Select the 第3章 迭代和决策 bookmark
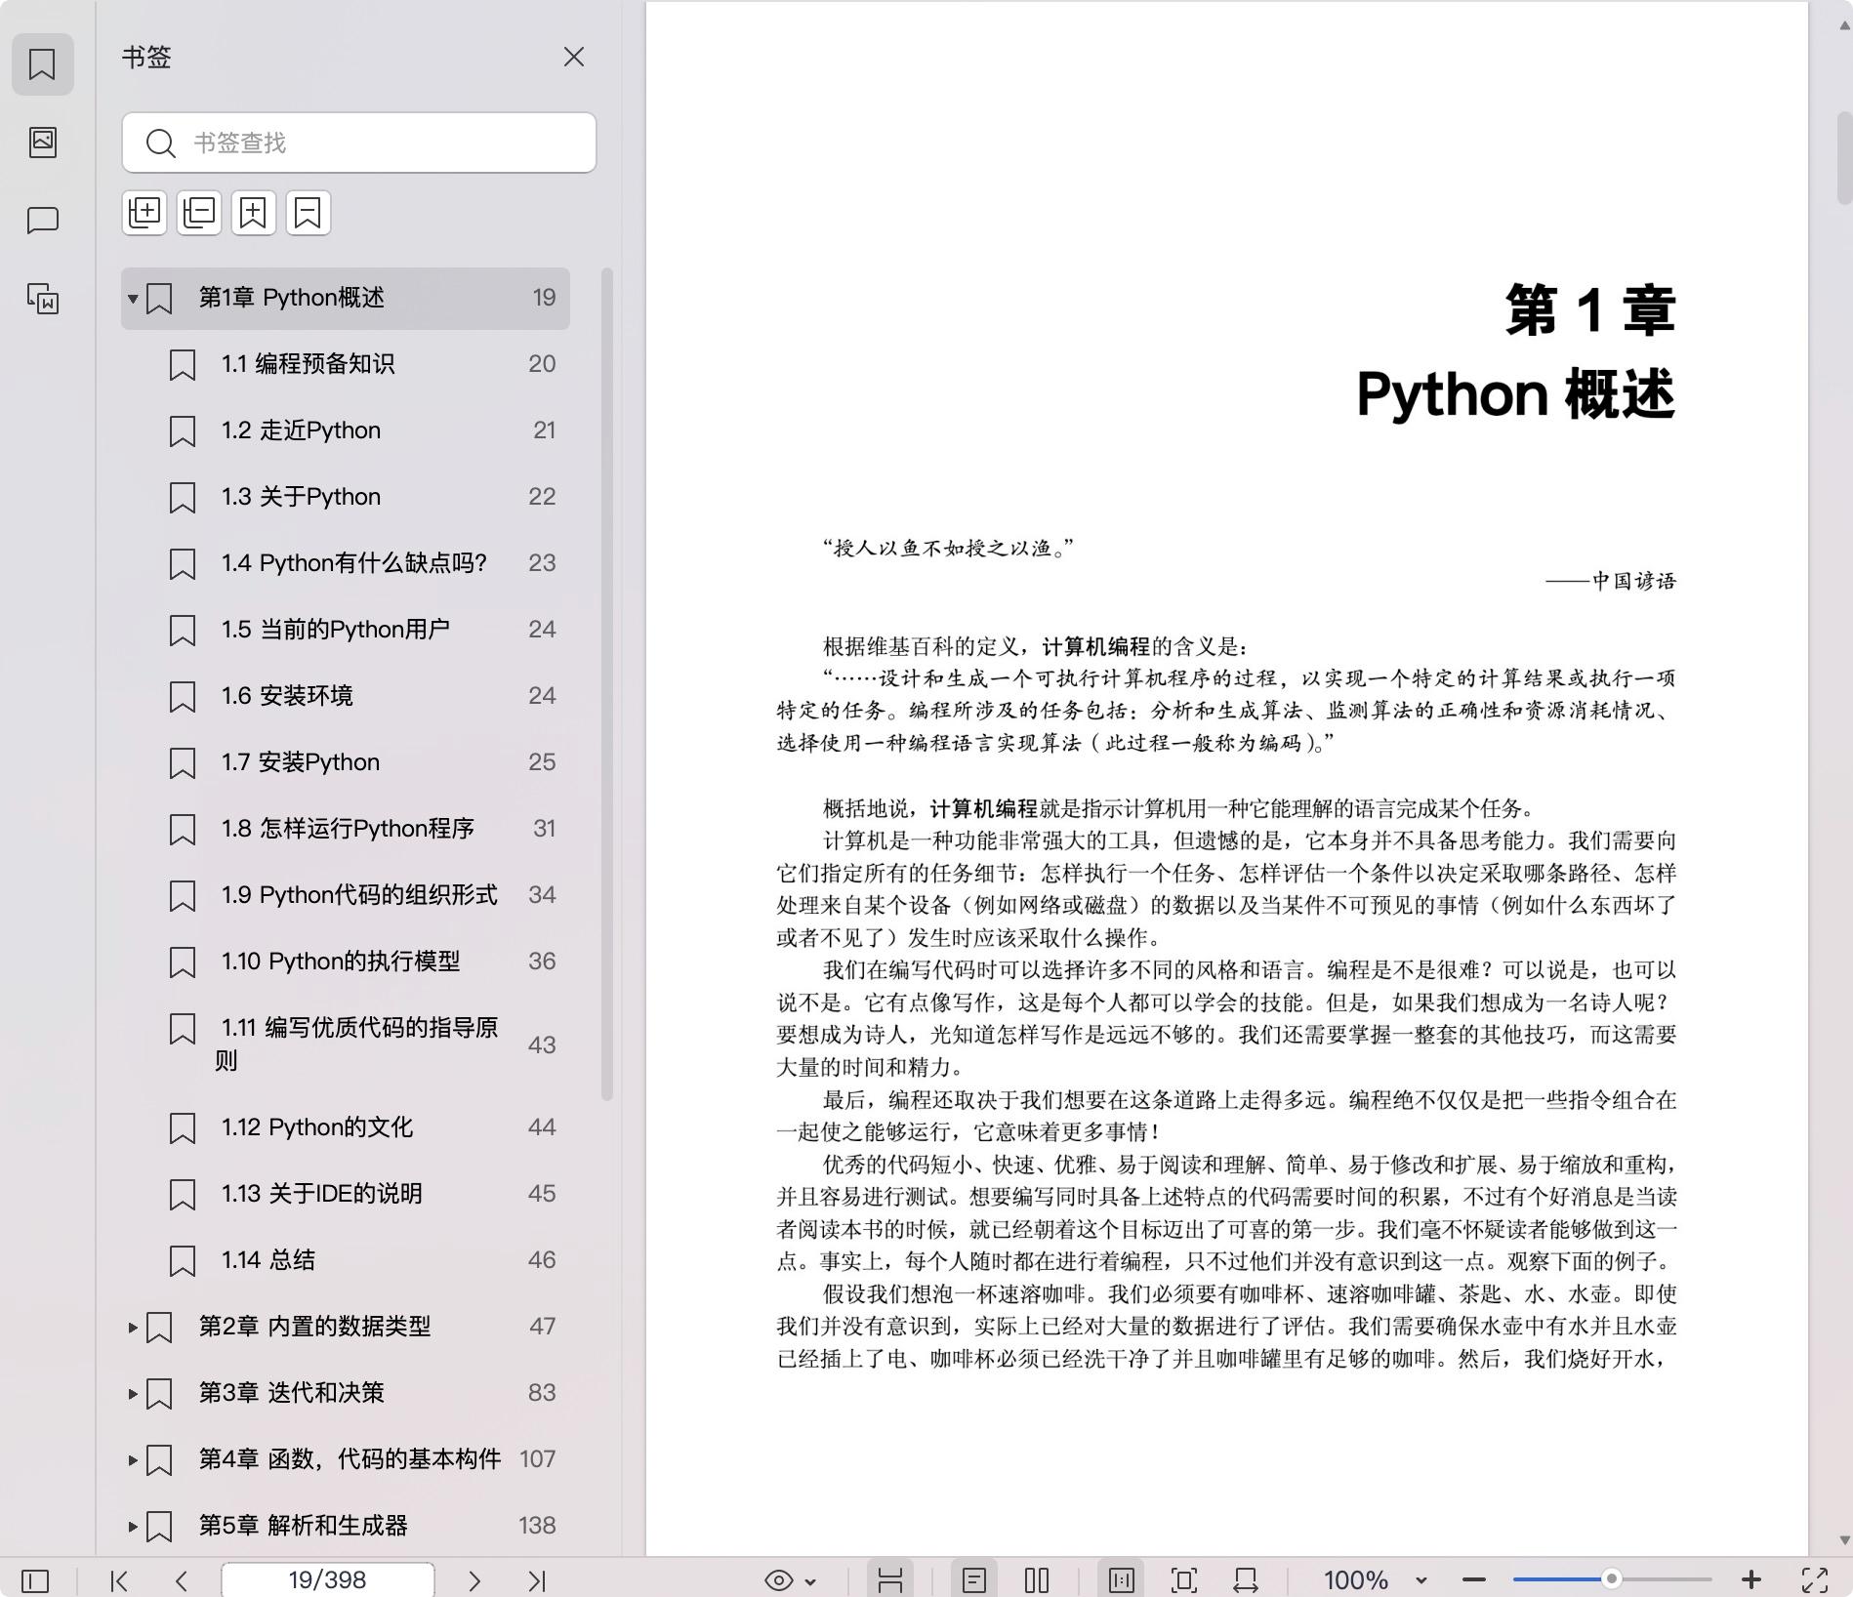The image size is (1853, 1597). (346, 1393)
